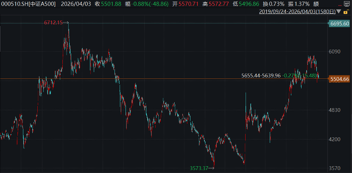Select the 000510.SH[中证A500] title text
Image resolution: width=352 pixels, height=173 pixels.
[x=28, y=4]
